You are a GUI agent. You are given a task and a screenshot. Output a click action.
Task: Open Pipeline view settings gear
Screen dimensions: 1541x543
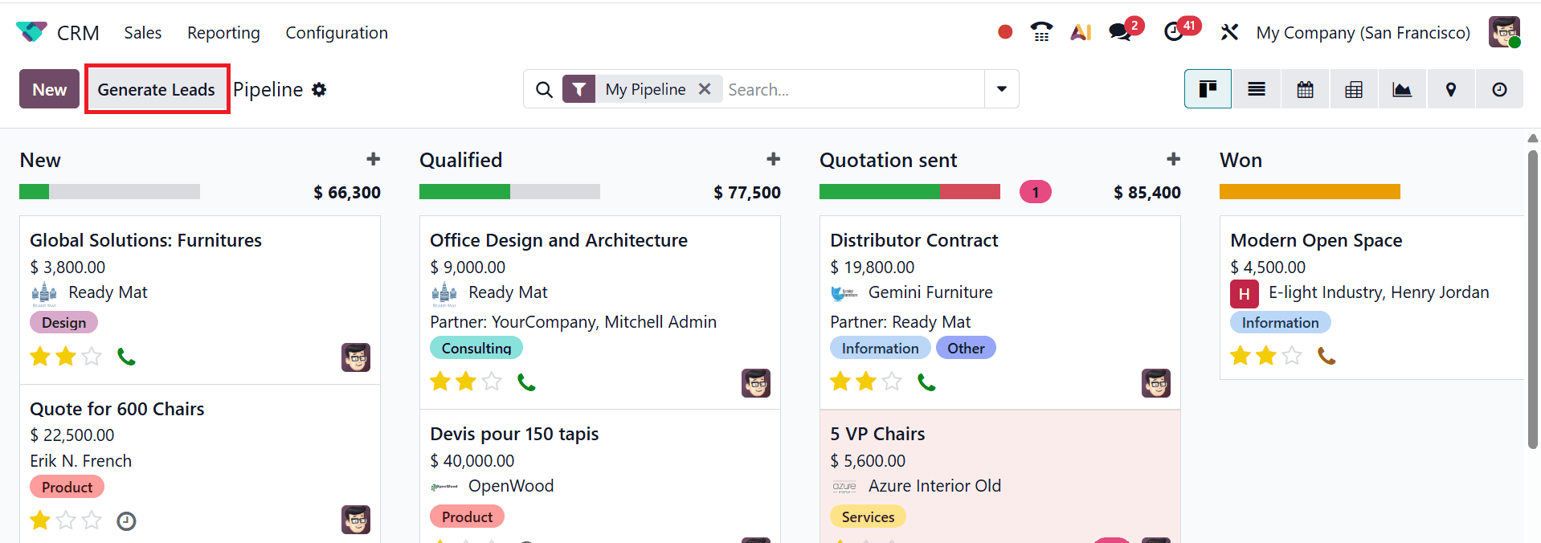pyautogui.click(x=319, y=89)
